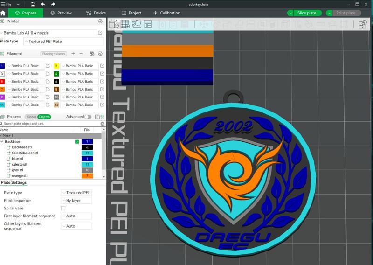Open the Assembly view icon
This screenshot has height=265, width=373.
pos(363,24)
